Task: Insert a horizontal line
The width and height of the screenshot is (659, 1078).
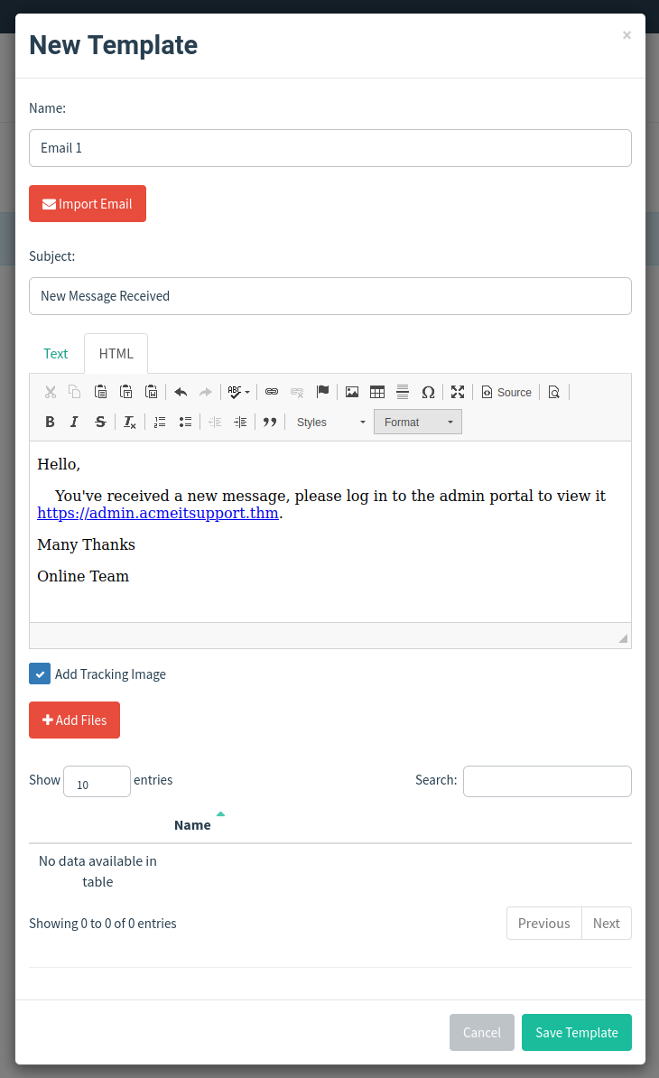Action: click(403, 392)
